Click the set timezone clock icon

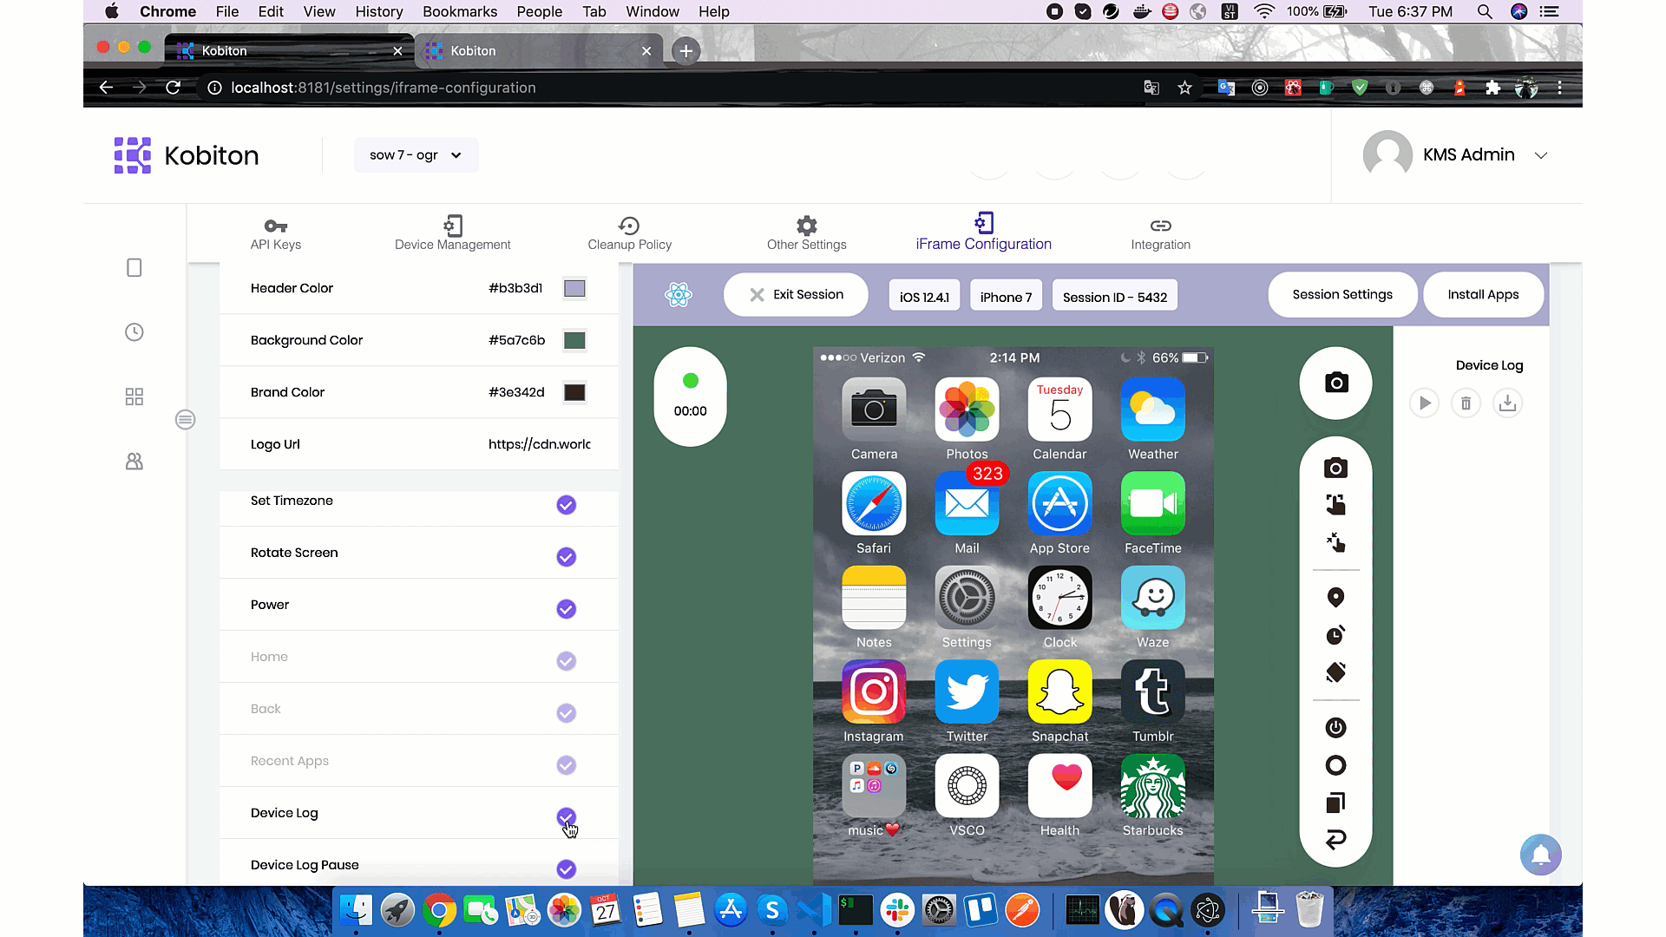point(1335,635)
